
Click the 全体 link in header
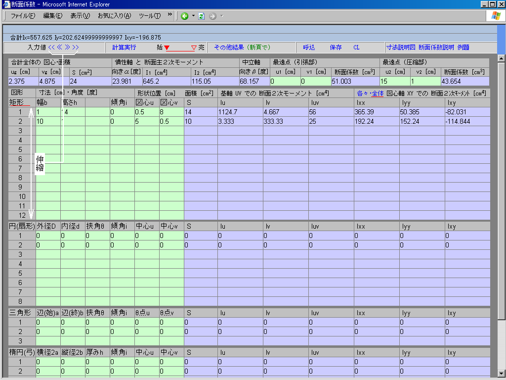[378, 93]
